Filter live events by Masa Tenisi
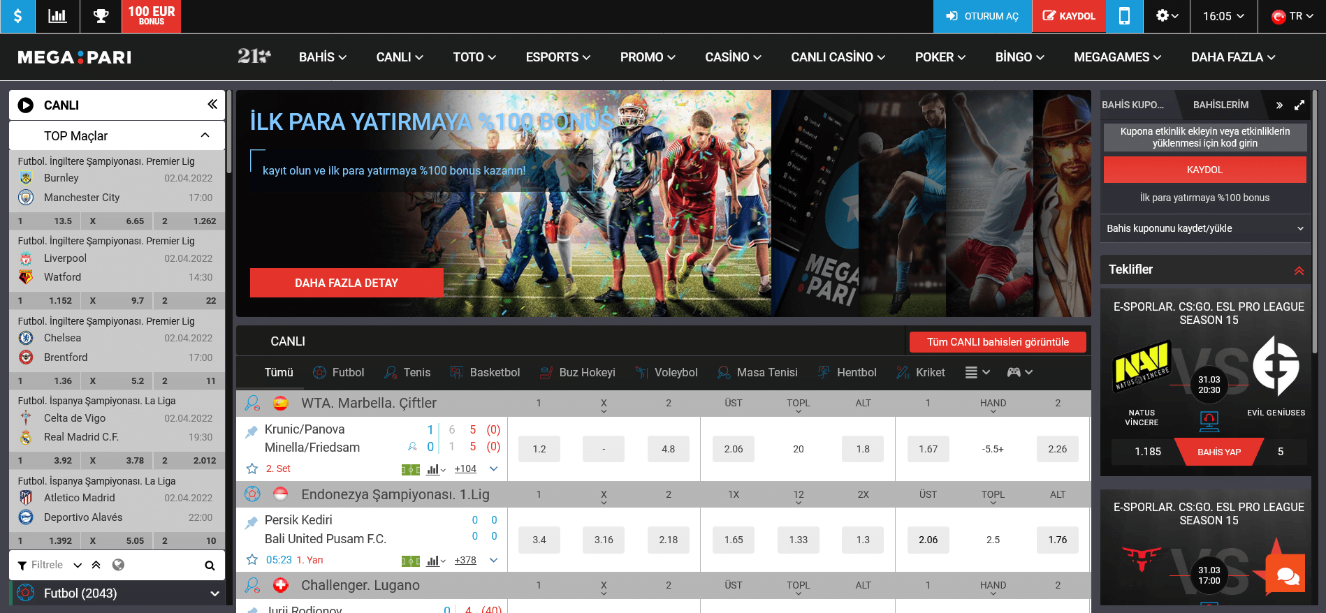The width and height of the screenshot is (1326, 613). click(x=757, y=372)
